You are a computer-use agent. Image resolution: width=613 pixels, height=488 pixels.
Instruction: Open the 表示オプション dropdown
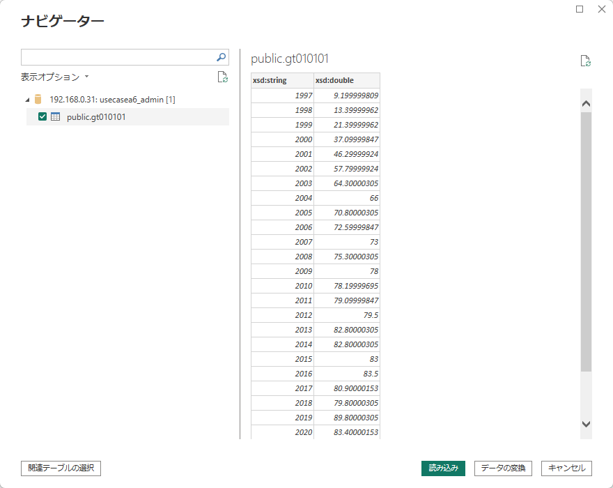point(54,77)
